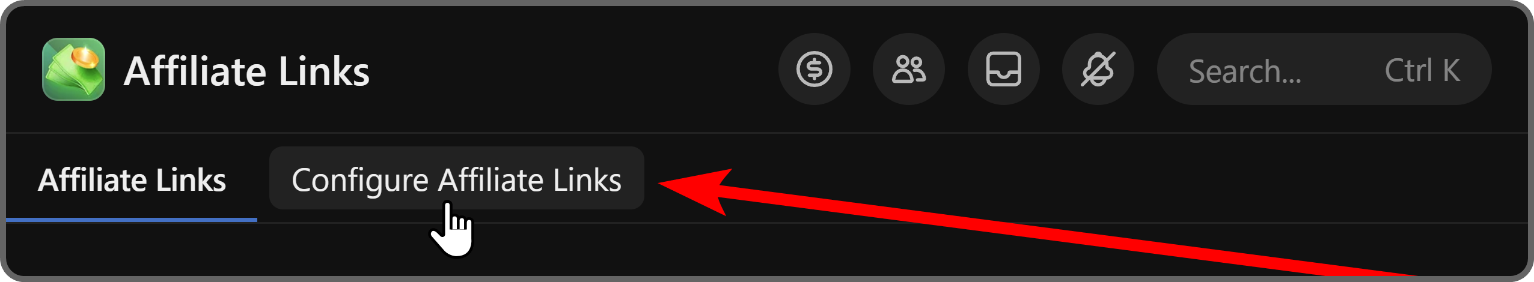Screen dimensions: 1534x282
Task: Toggle the muted notifications bell
Action: 1098,70
